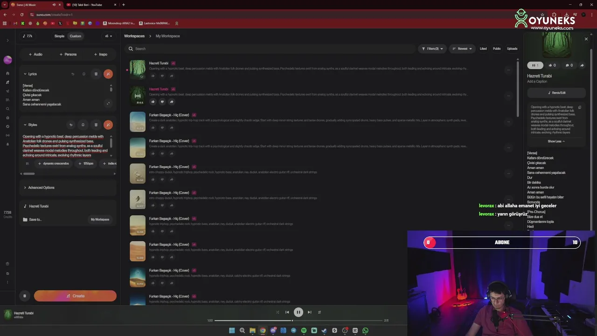
Task: Open more options for first Hazreti Turabi
Action: (508, 70)
